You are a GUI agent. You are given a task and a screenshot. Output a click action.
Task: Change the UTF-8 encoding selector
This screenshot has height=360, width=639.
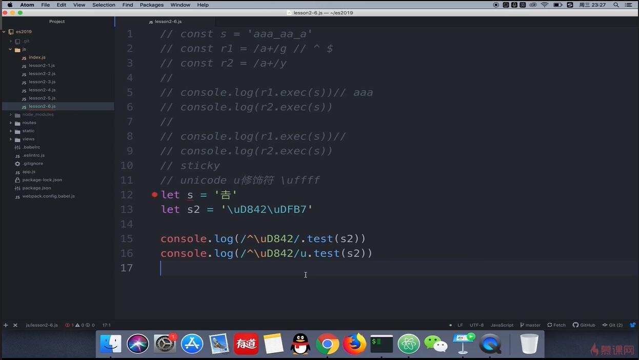click(476, 325)
